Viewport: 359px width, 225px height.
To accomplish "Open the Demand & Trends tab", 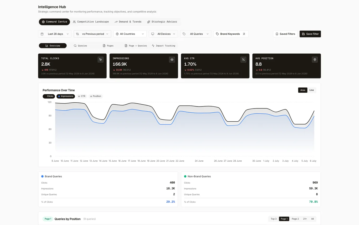I will (x=128, y=22).
